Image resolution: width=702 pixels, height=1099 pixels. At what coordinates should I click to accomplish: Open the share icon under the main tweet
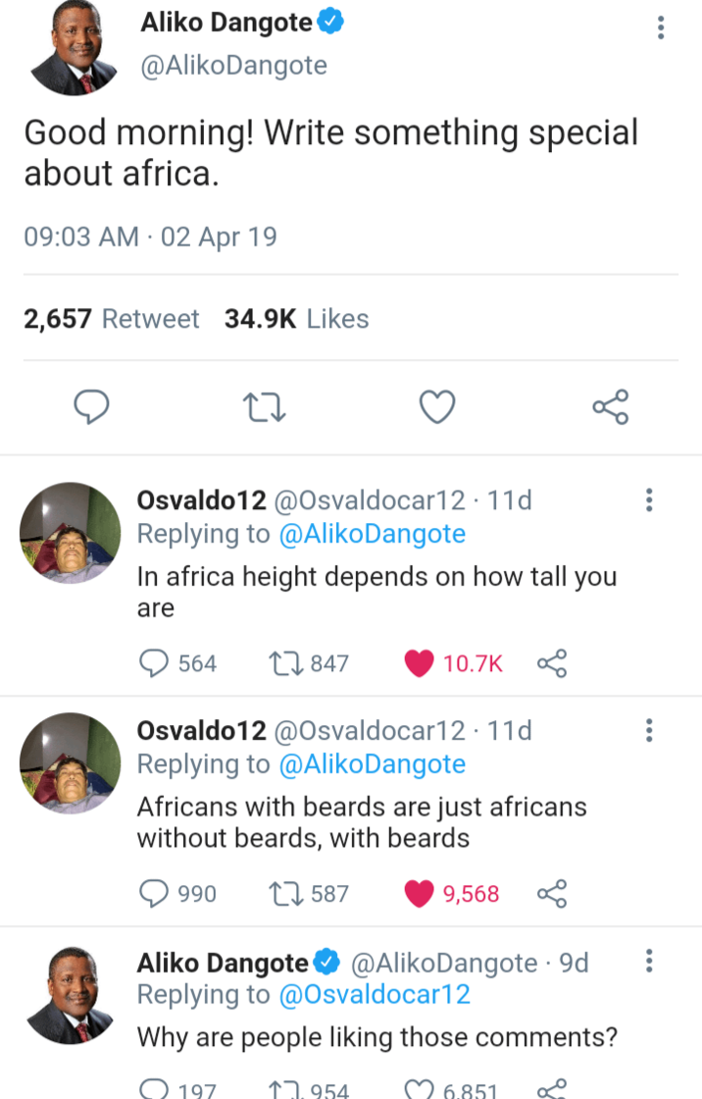(x=609, y=406)
